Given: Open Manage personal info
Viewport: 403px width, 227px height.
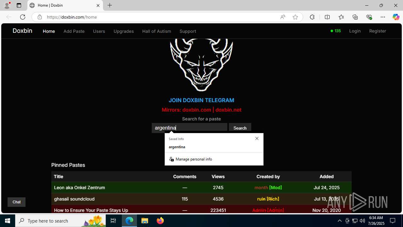Looking at the screenshot, I should click(214, 159).
